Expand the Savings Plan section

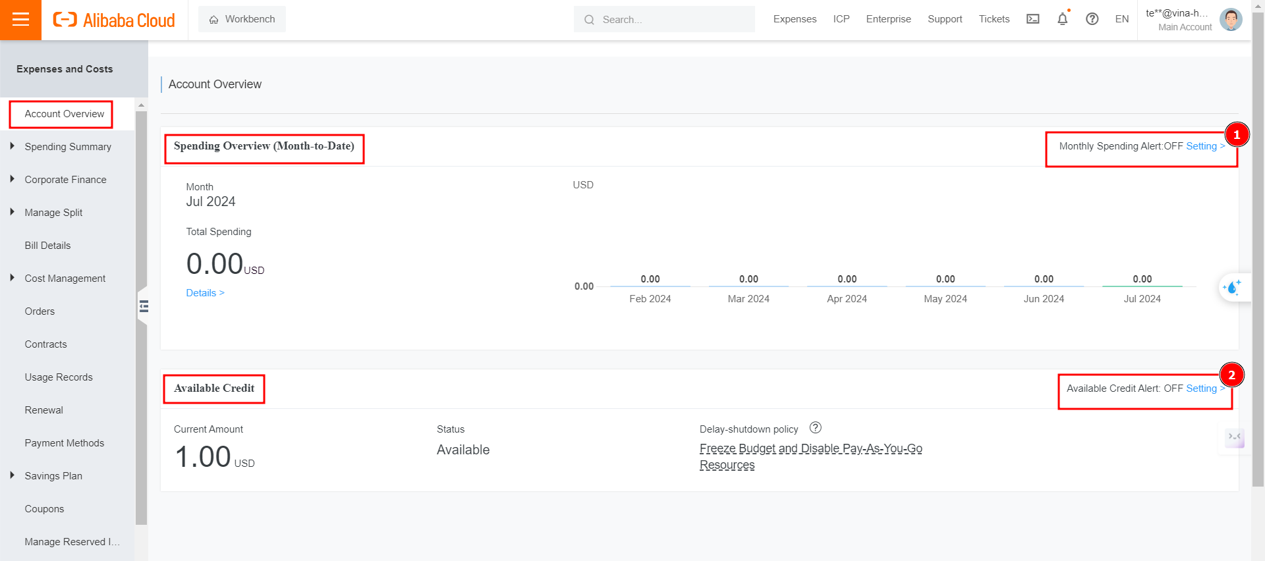tap(53, 476)
